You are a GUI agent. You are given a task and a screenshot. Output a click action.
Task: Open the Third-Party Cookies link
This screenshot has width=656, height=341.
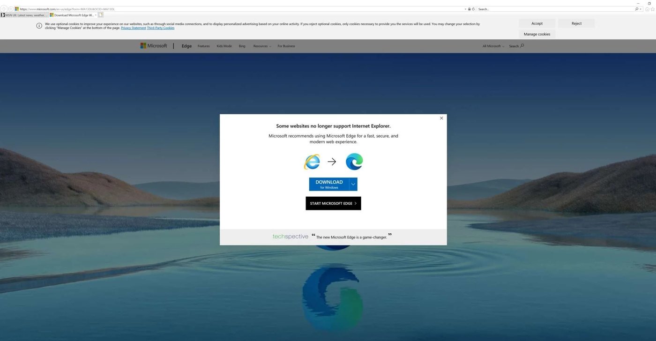161,28
